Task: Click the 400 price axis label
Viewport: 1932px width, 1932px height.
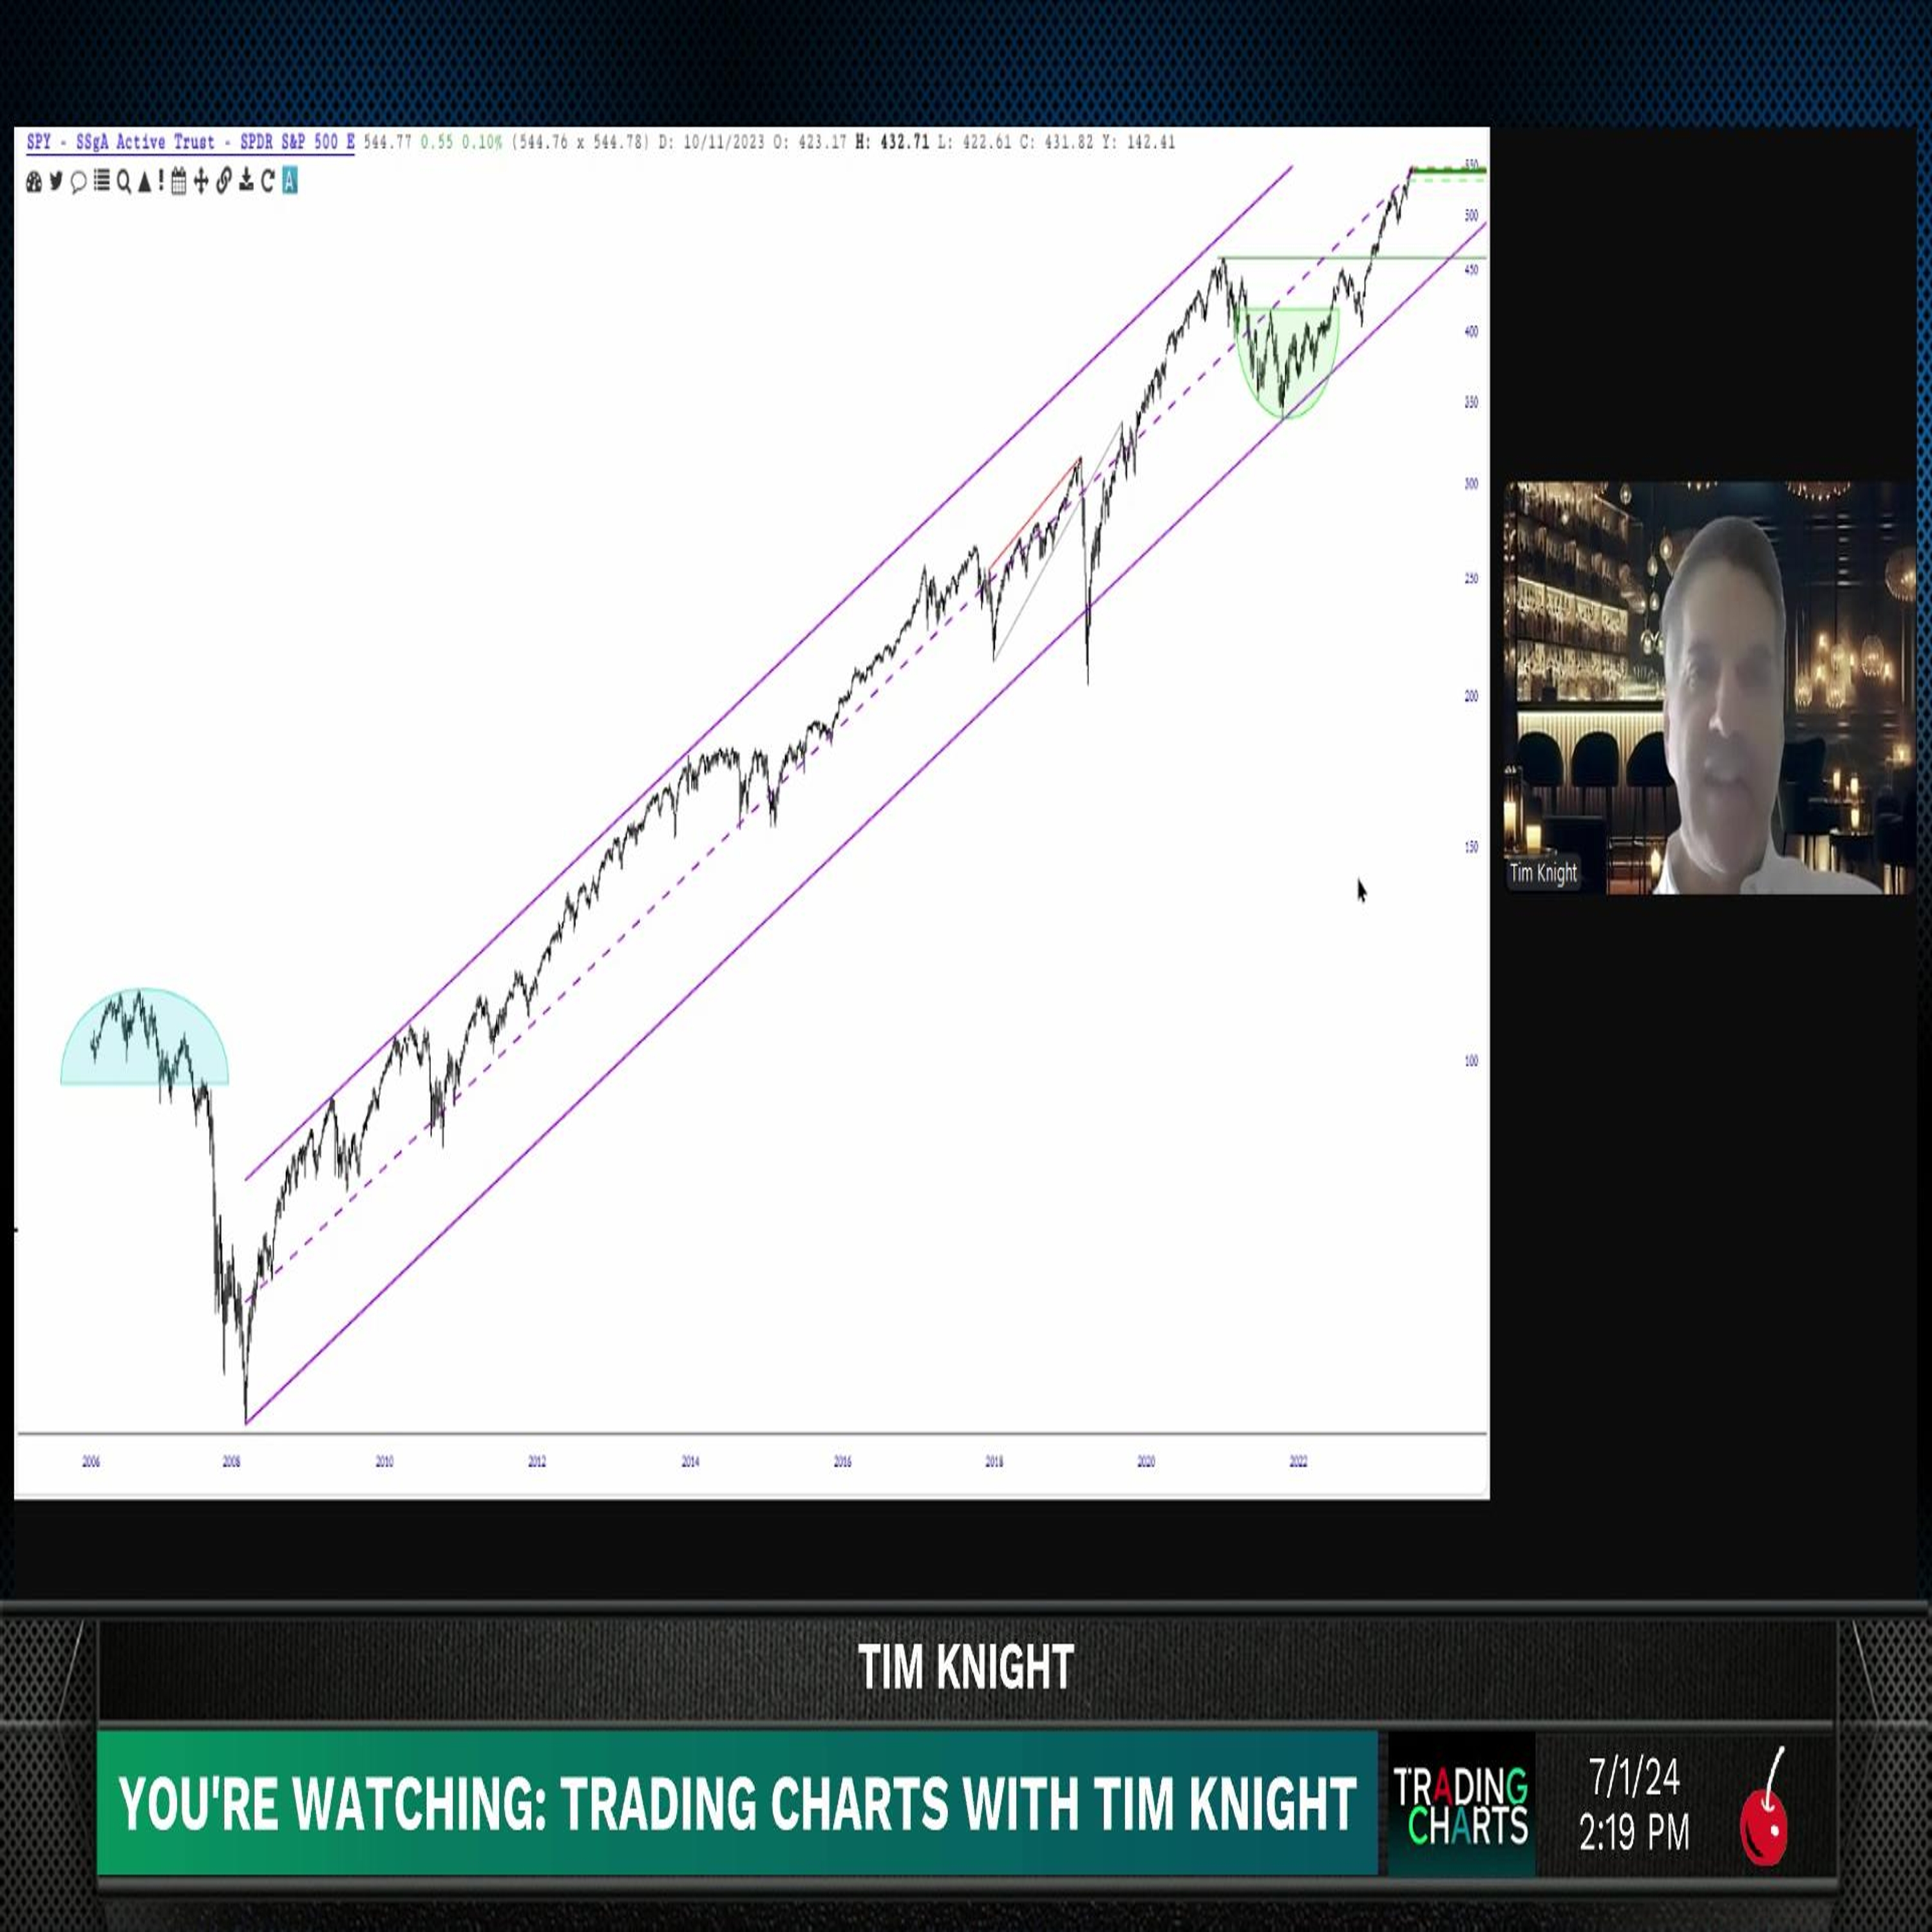Action: coord(1471,332)
